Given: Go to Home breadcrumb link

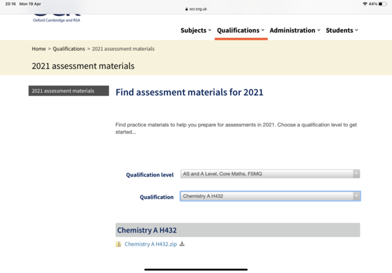Looking at the screenshot, I should coord(39,49).
